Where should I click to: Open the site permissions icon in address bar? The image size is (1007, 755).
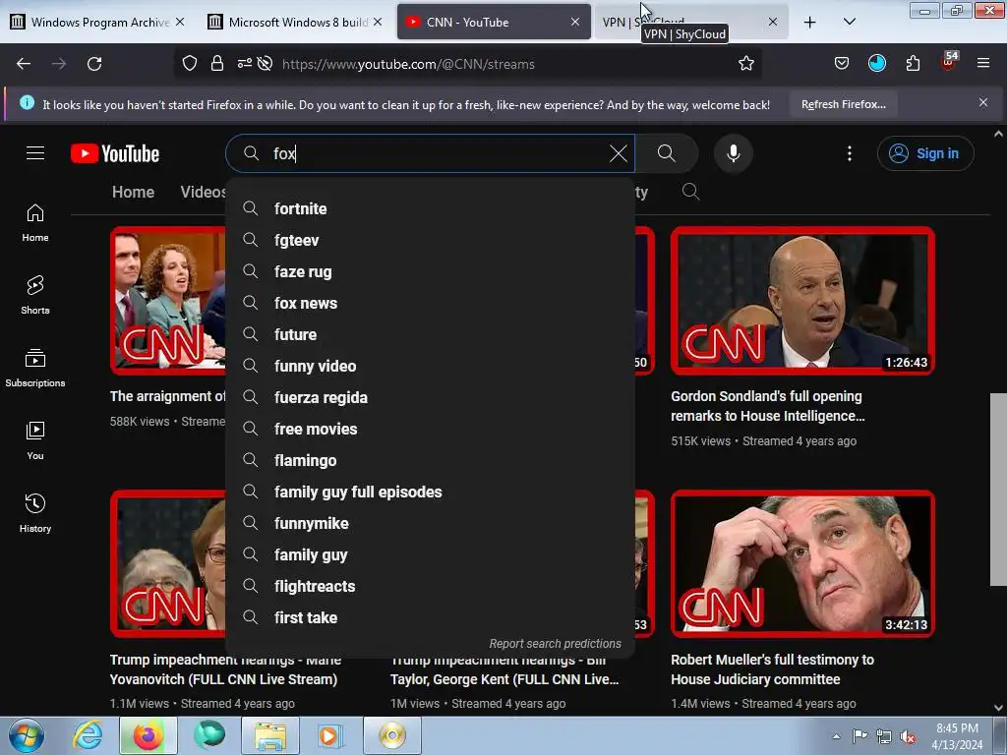tap(245, 64)
